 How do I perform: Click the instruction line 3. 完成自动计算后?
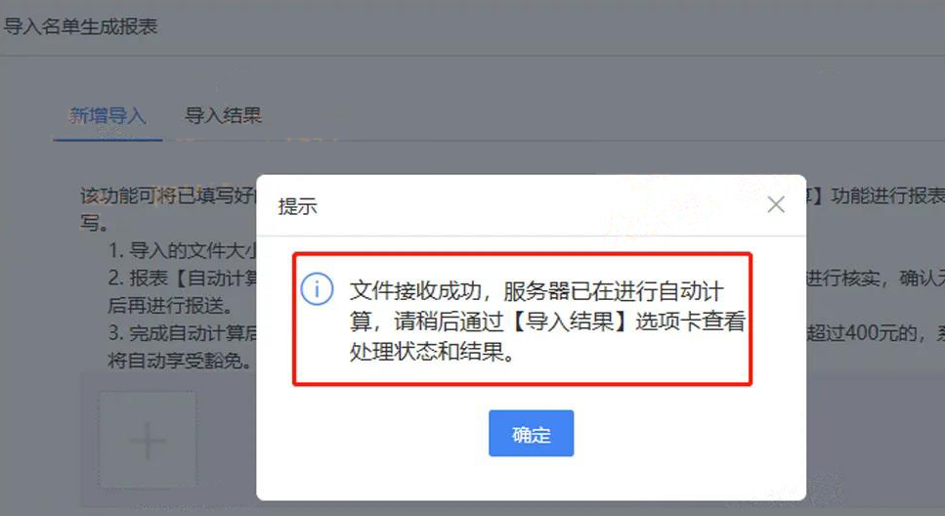(x=182, y=333)
